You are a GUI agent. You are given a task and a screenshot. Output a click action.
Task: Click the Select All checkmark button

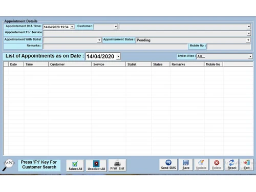(75, 165)
